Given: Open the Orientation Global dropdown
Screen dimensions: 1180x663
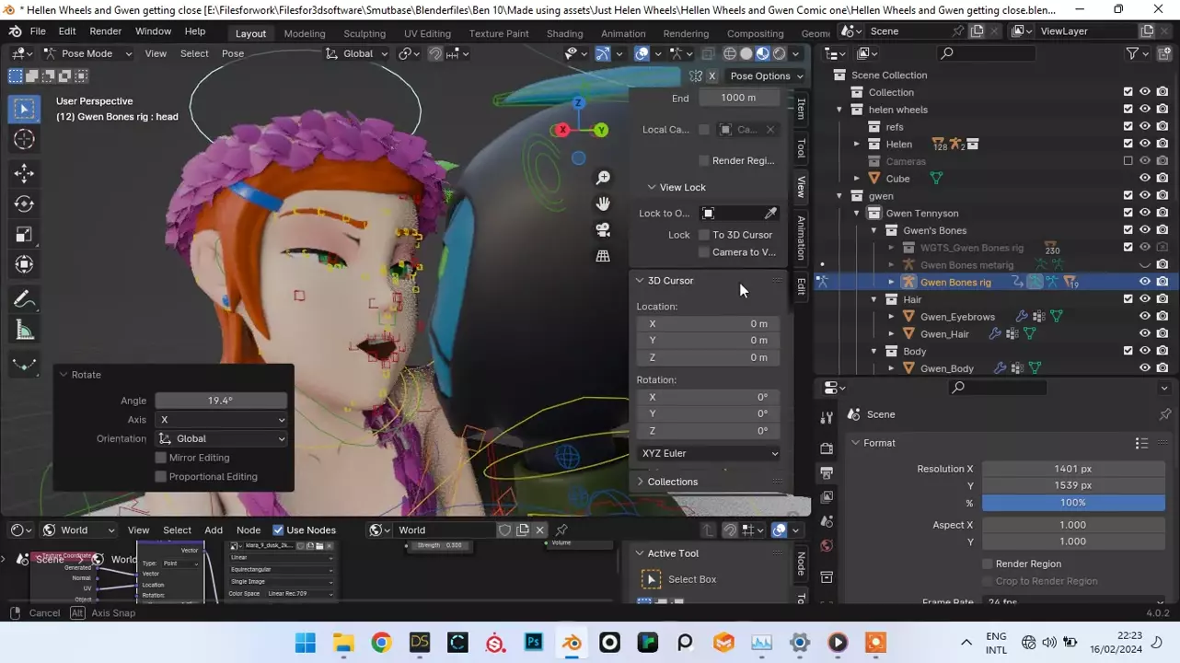Looking at the screenshot, I should pyautogui.click(x=221, y=439).
